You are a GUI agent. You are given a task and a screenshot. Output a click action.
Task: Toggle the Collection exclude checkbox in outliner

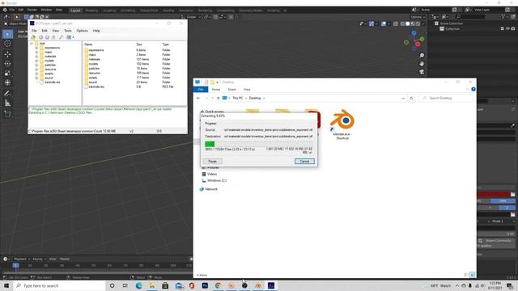coord(502,29)
